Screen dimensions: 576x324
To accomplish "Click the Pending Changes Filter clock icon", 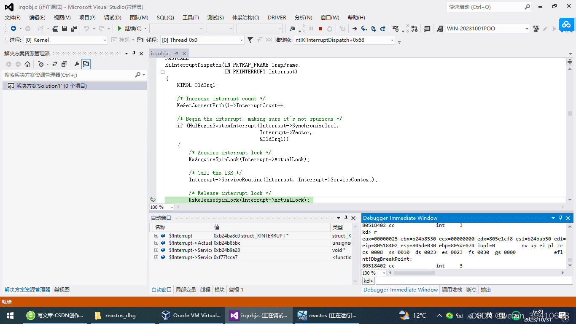I will point(40,64).
